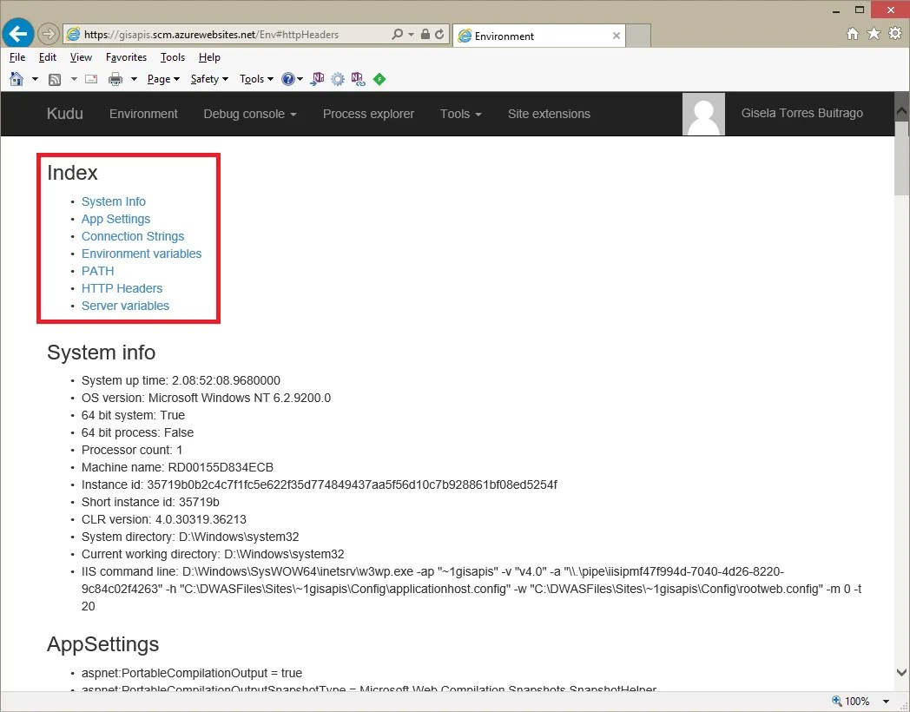Select the Environment browser tab
The image size is (910, 712).
coord(538,36)
